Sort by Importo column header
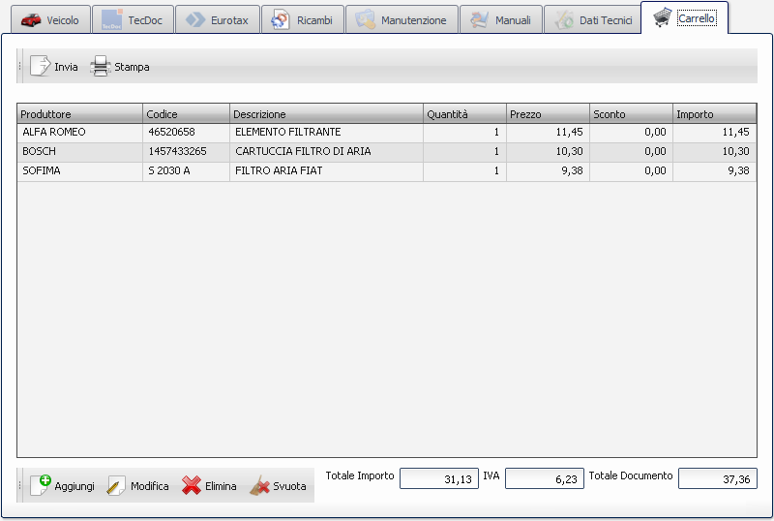774x521 pixels. 714,113
